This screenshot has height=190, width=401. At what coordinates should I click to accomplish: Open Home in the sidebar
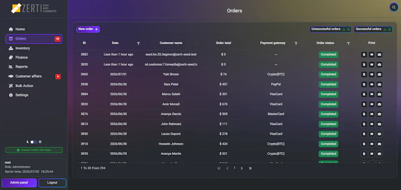pos(34,29)
